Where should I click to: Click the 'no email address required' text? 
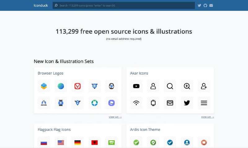124,39
